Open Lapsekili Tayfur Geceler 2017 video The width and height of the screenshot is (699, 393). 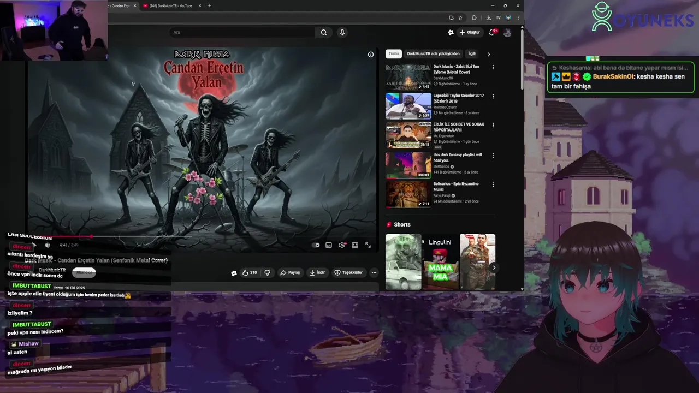408,106
